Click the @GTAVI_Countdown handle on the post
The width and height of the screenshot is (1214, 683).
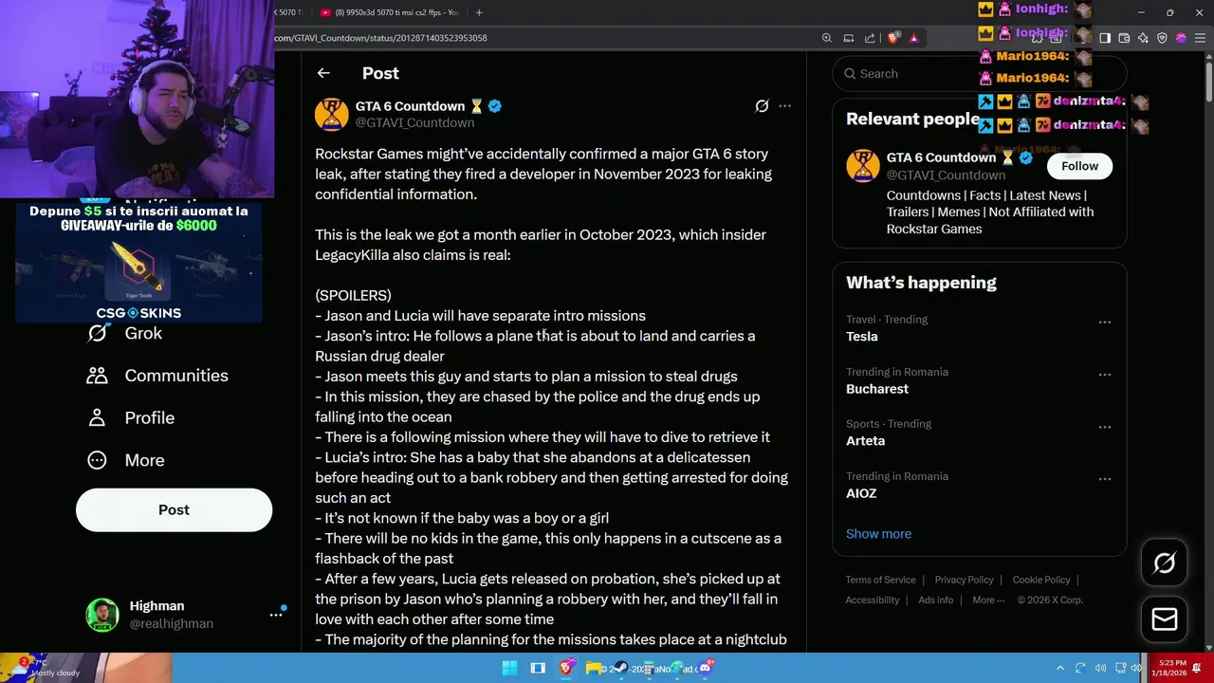[x=414, y=123]
